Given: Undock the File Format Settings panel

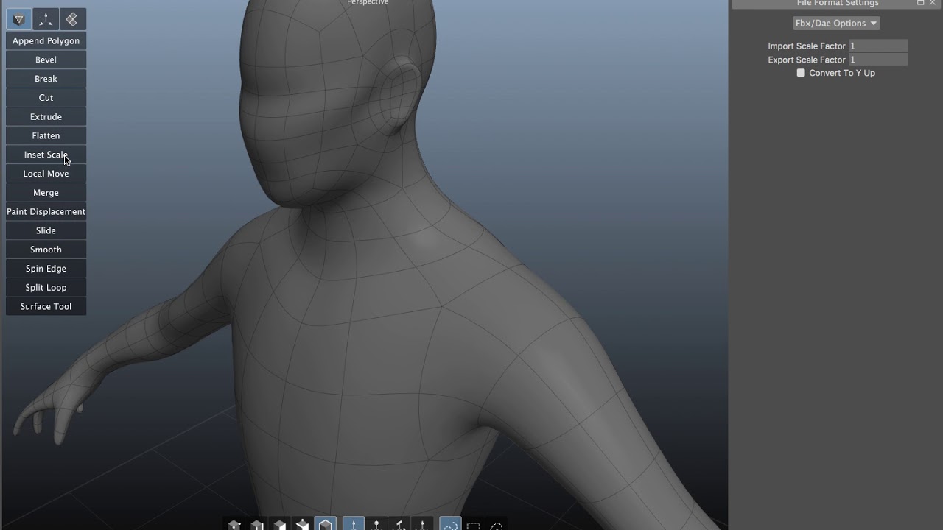Looking at the screenshot, I should coord(920,3).
